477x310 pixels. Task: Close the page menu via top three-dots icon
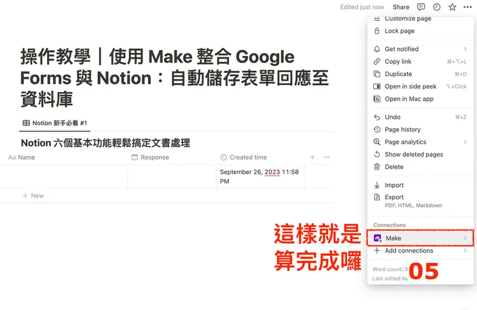tap(467, 7)
